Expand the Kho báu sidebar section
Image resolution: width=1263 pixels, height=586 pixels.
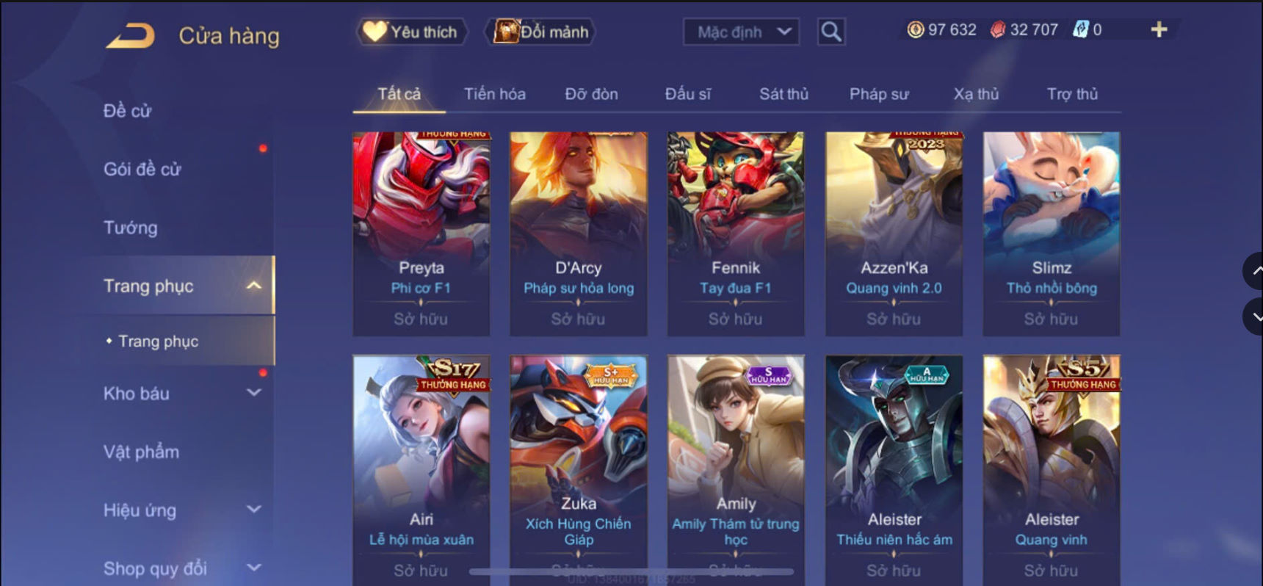coord(253,393)
